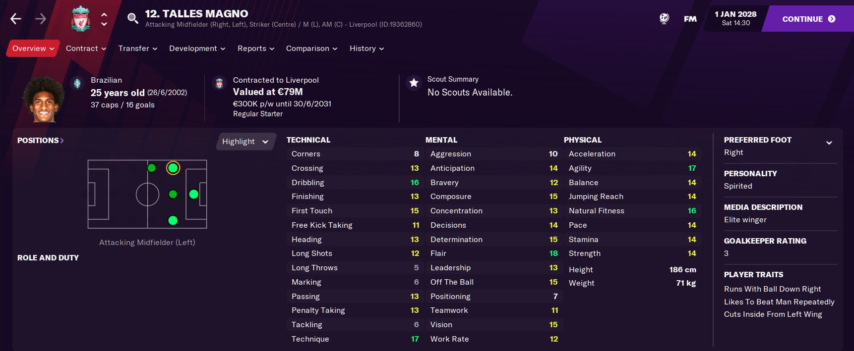Viewport: 854px width, 351px height.
Task: Select the bottom attacking midfielder position dot
Action: [x=173, y=220]
